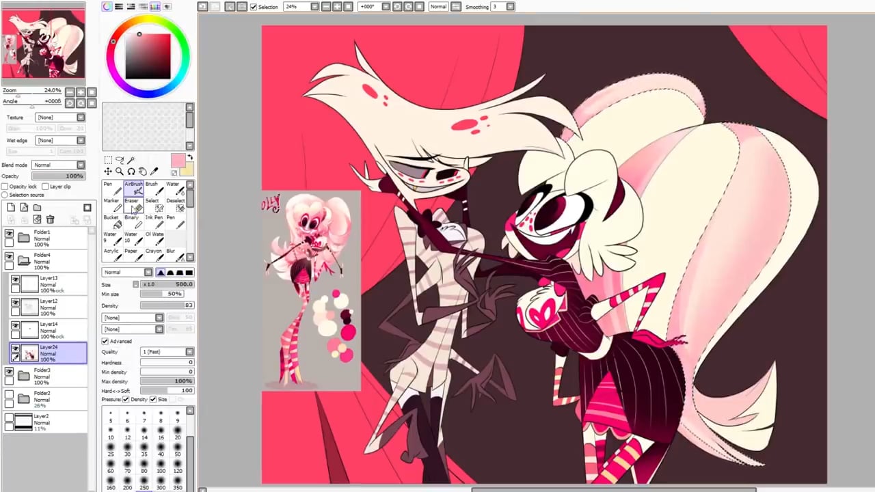
Task: Toggle Pressure Density checkbox
Action: 126,399
